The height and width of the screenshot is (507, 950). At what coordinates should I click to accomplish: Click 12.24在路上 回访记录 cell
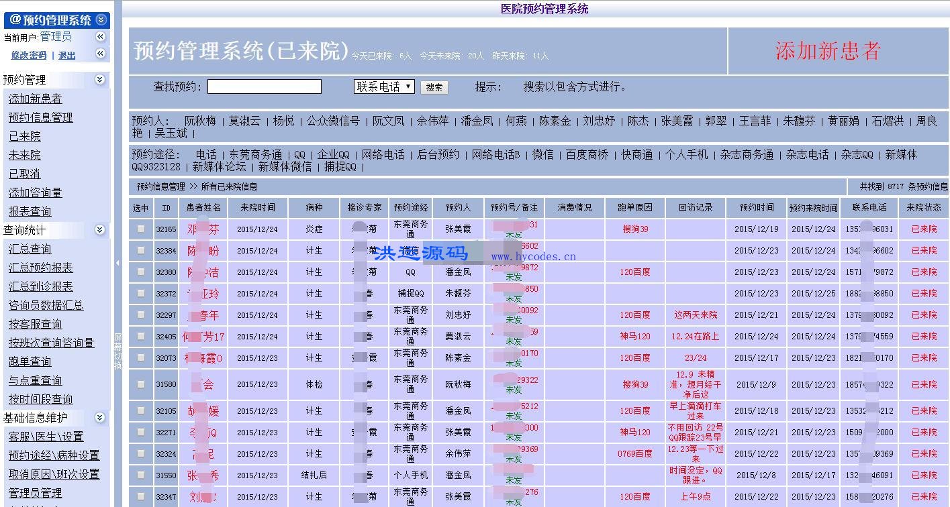tap(696, 337)
